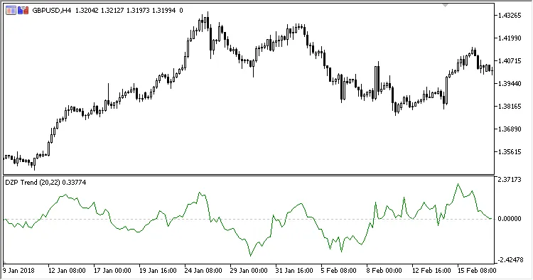Click the 1.35615 price scale label
Screen dimensions: 533x280
pos(510,152)
